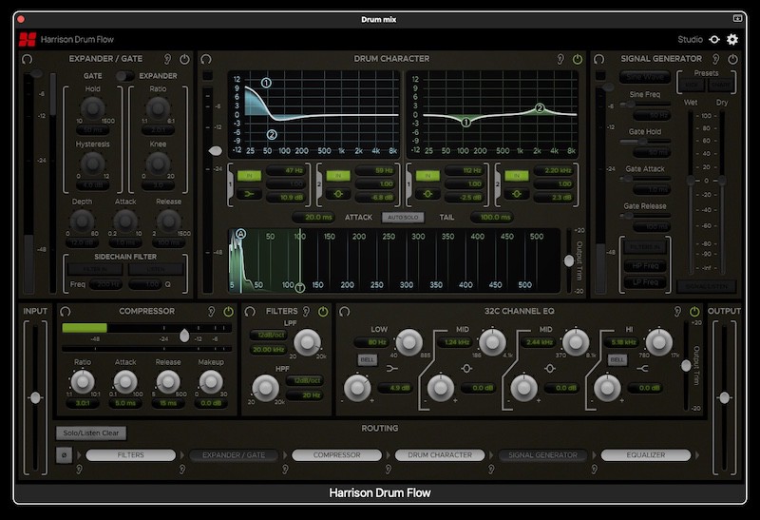Click the INPUT level fader handle
The height and width of the screenshot is (520, 760).
[35, 398]
